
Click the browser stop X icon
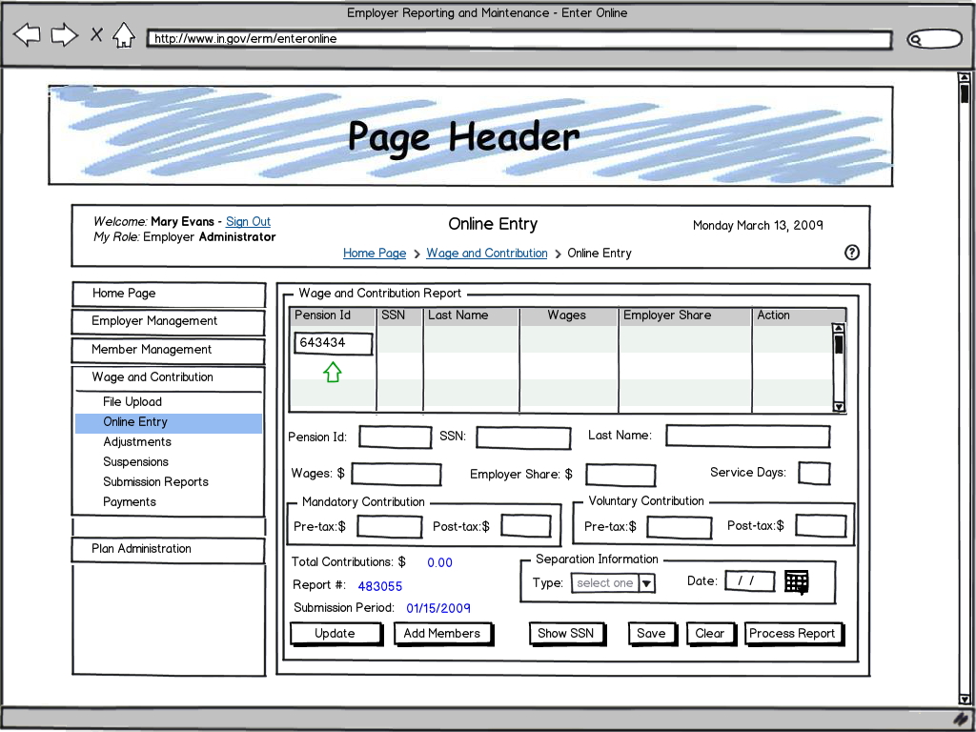(x=96, y=35)
